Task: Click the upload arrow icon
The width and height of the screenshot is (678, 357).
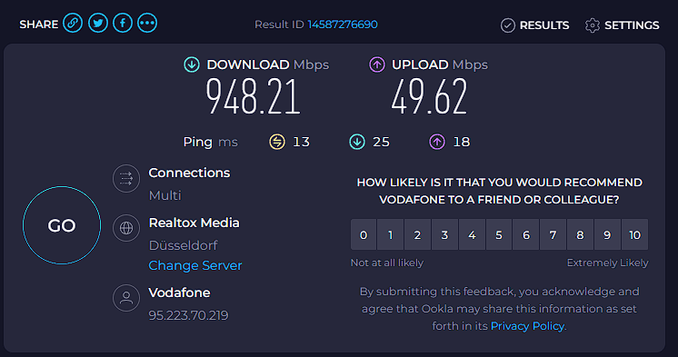Action: [x=377, y=64]
